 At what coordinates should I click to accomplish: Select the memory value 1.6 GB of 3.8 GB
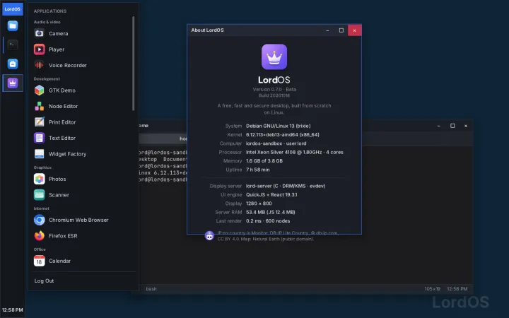(264, 161)
